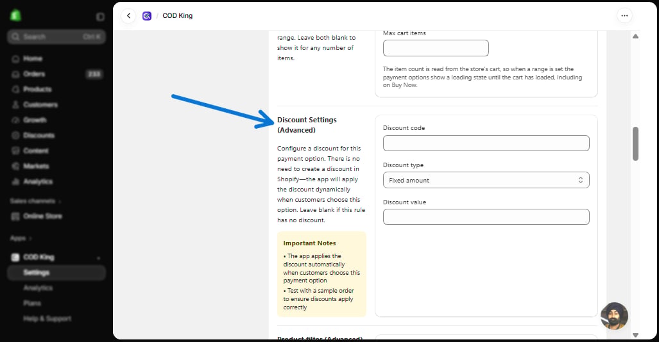Open Orders in the sidebar
Viewport: 659px width, 342px height.
tap(34, 74)
